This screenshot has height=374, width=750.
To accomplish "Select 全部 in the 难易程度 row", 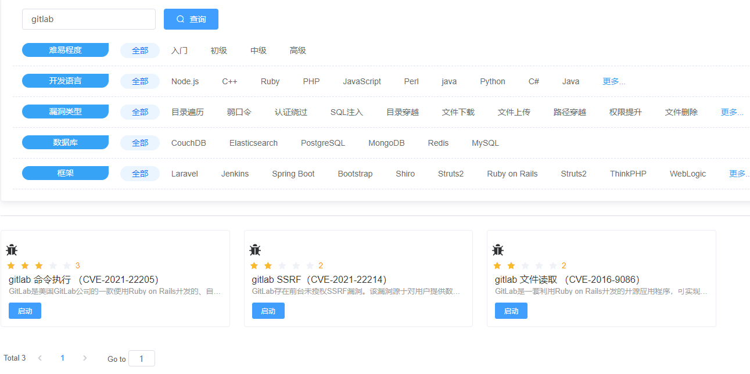I will click(140, 51).
